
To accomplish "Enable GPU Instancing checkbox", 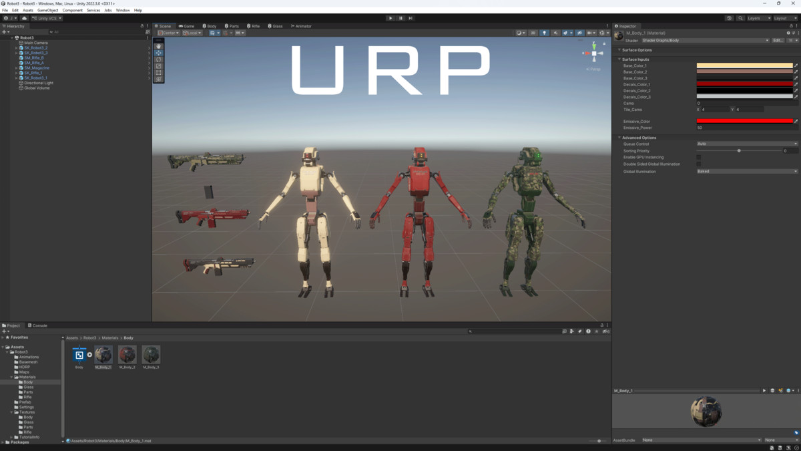I will pos(699,157).
